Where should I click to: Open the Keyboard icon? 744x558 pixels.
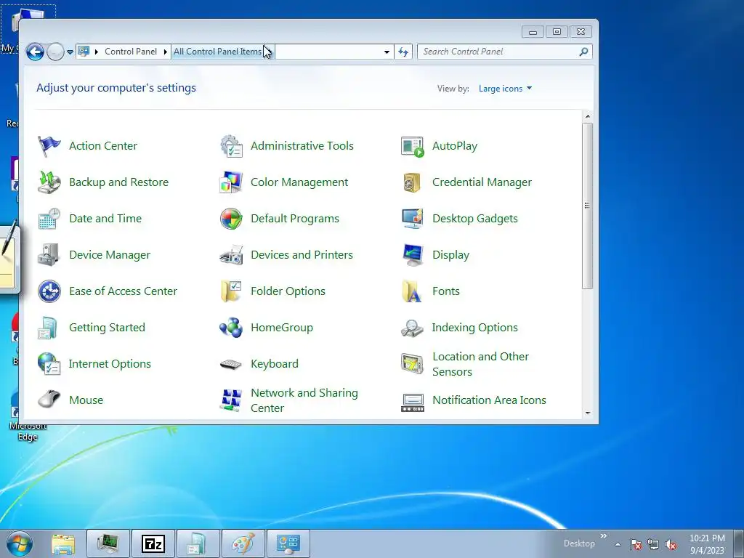(x=231, y=364)
